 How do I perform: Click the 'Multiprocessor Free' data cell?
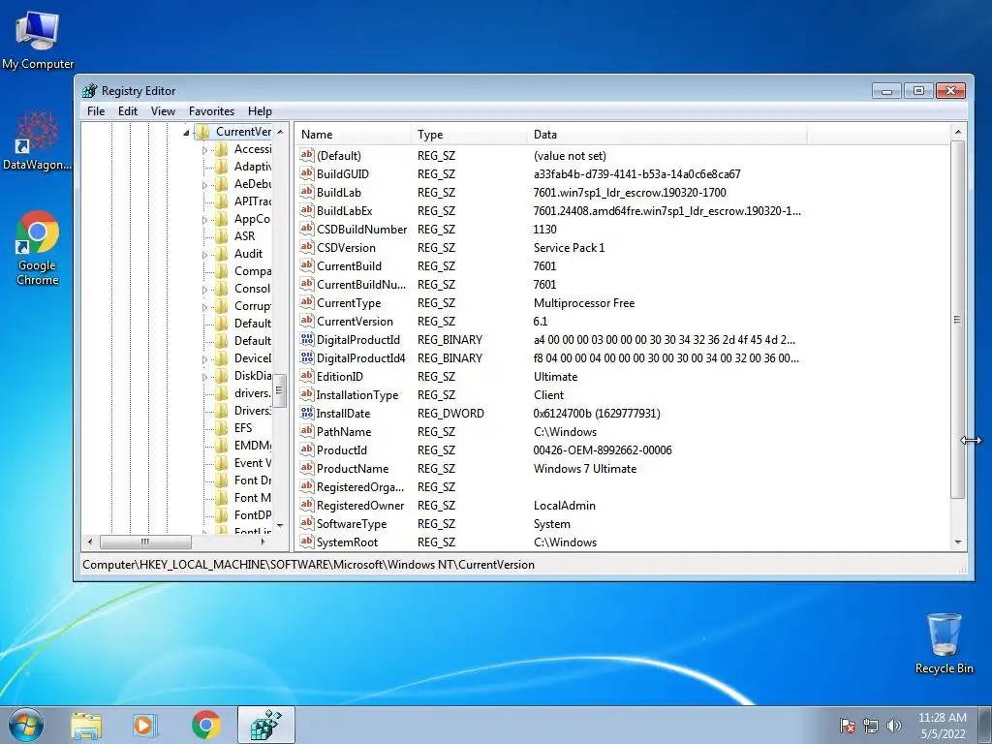click(584, 303)
